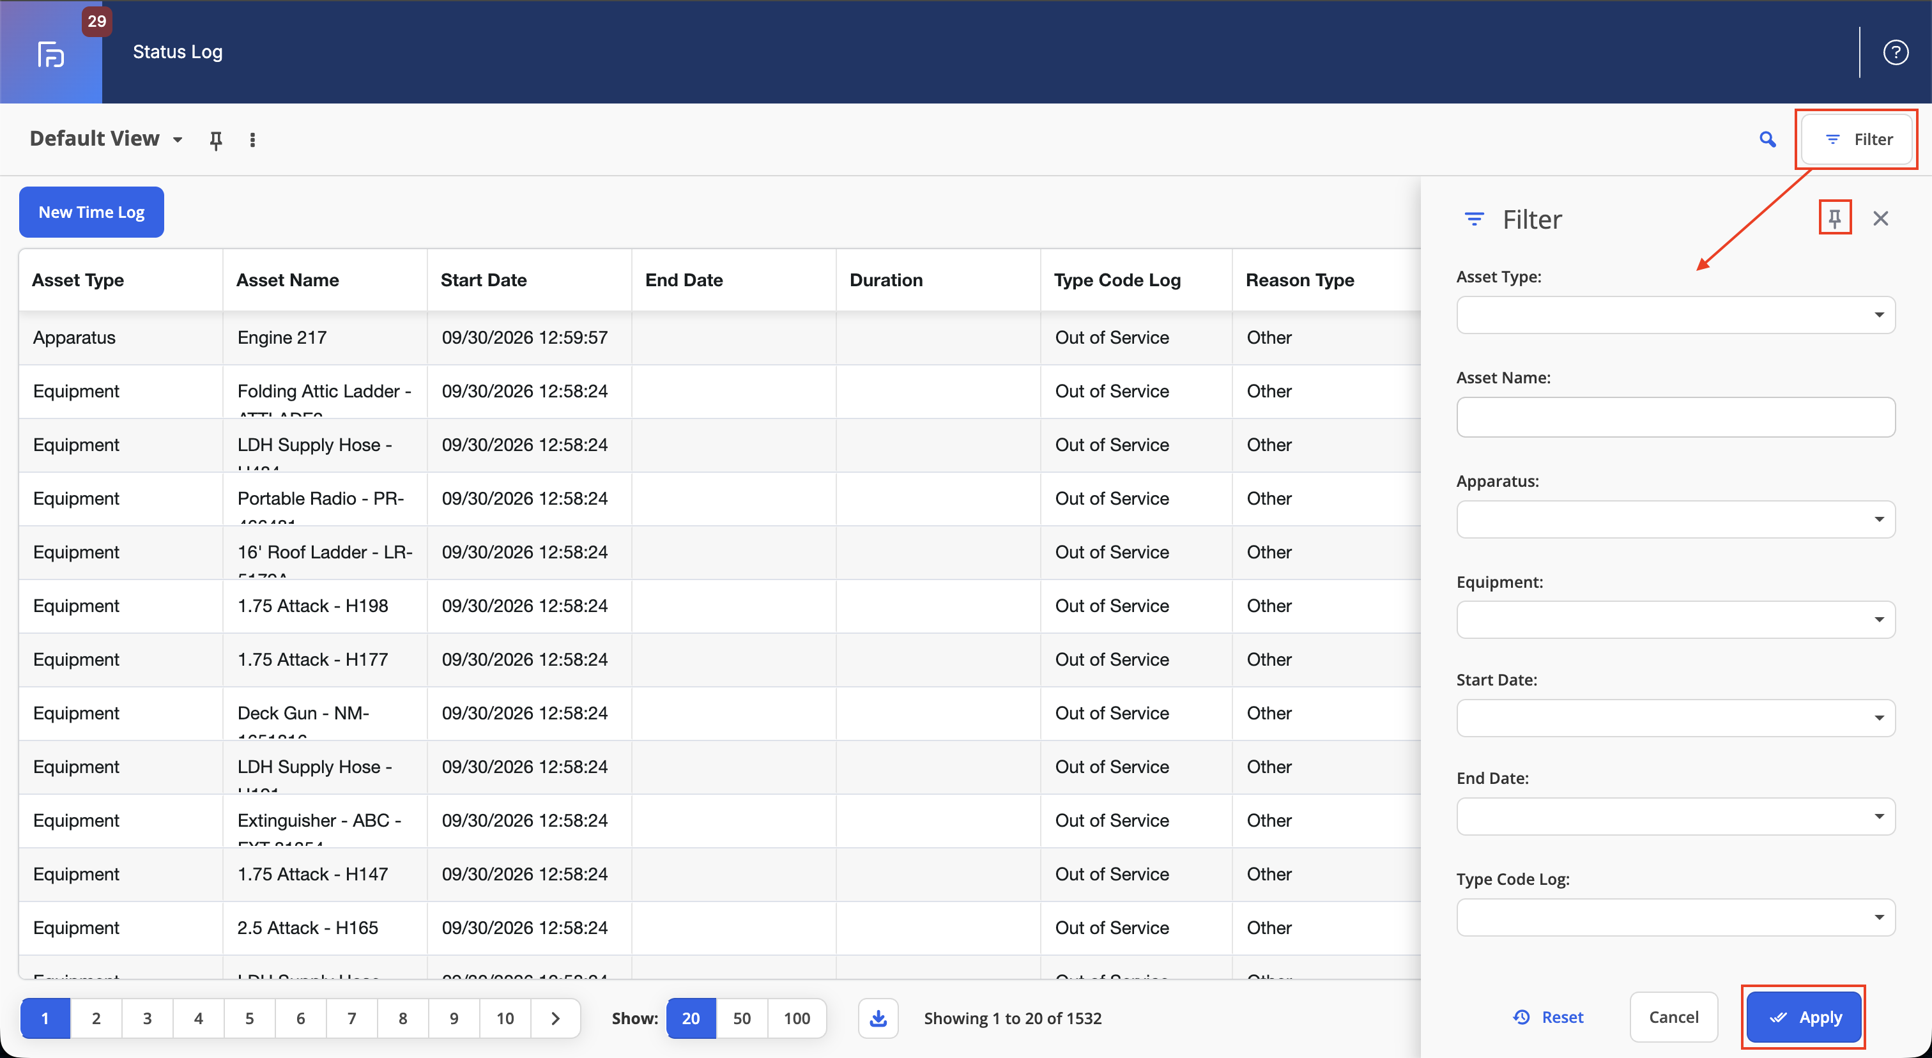Open the End Date filter dropdown
The height and width of the screenshot is (1058, 1932).
tap(1676, 816)
